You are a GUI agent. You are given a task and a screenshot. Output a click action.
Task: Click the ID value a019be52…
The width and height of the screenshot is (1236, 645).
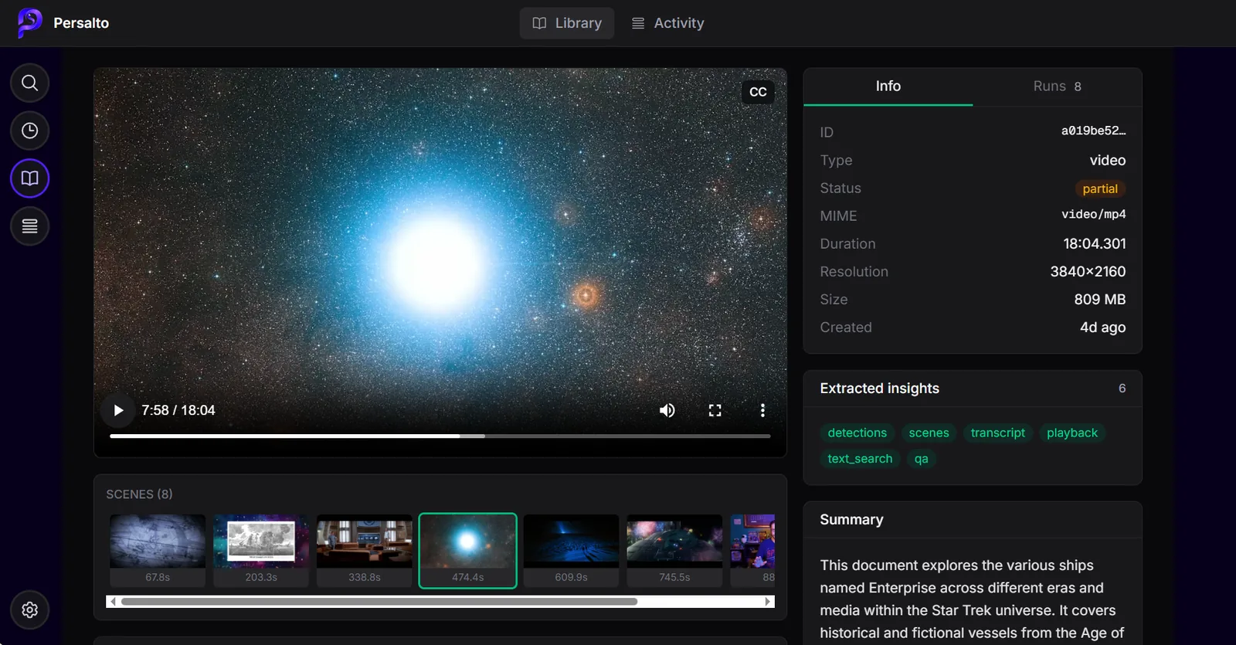click(1093, 131)
